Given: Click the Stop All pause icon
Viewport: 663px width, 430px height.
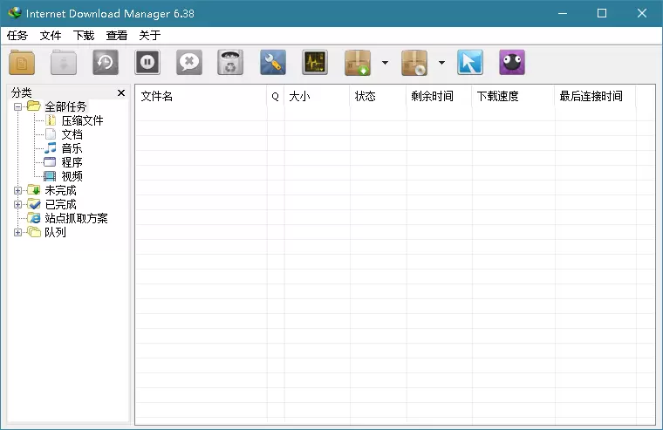Looking at the screenshot, I should coord(147,63).
